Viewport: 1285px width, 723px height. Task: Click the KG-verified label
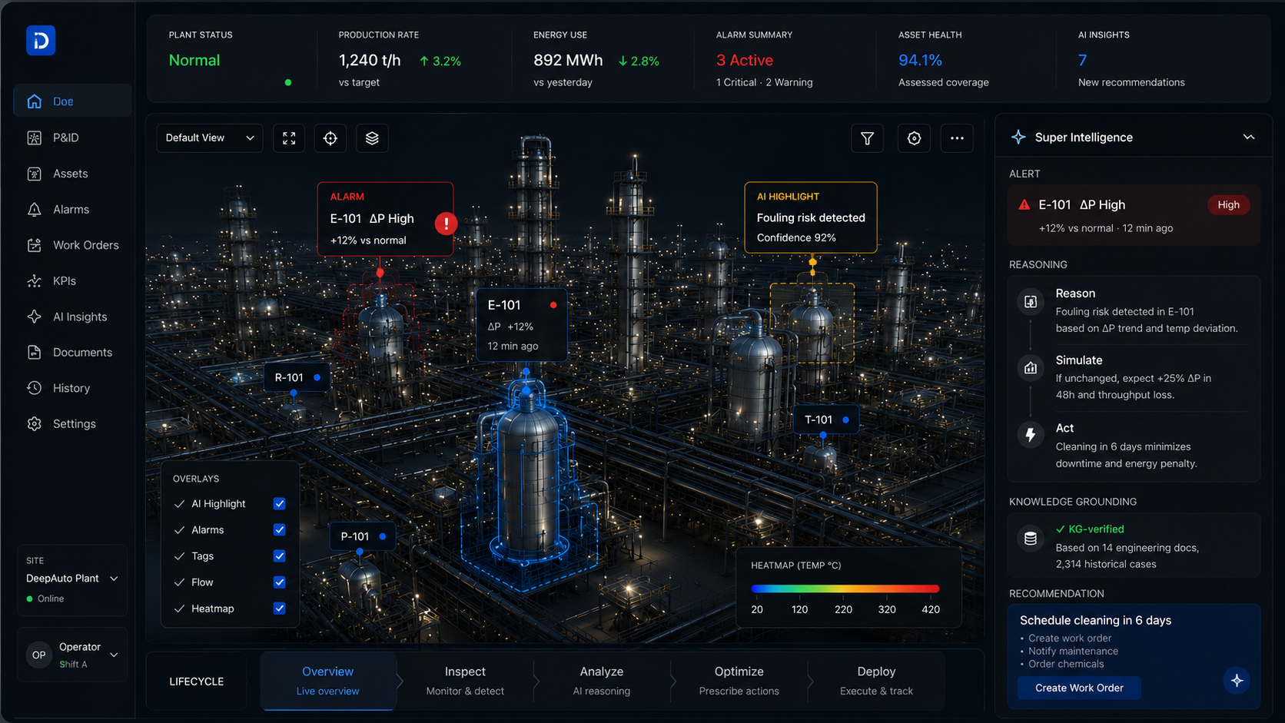(x=1090, y=529)
